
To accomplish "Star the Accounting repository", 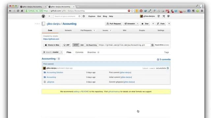I will coord(145,24).
